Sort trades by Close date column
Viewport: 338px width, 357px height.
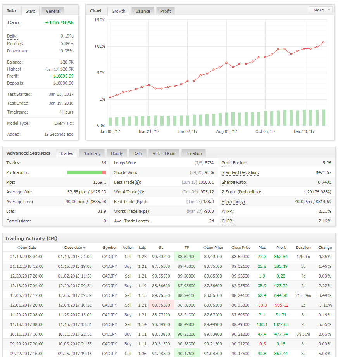click(74, 247)
